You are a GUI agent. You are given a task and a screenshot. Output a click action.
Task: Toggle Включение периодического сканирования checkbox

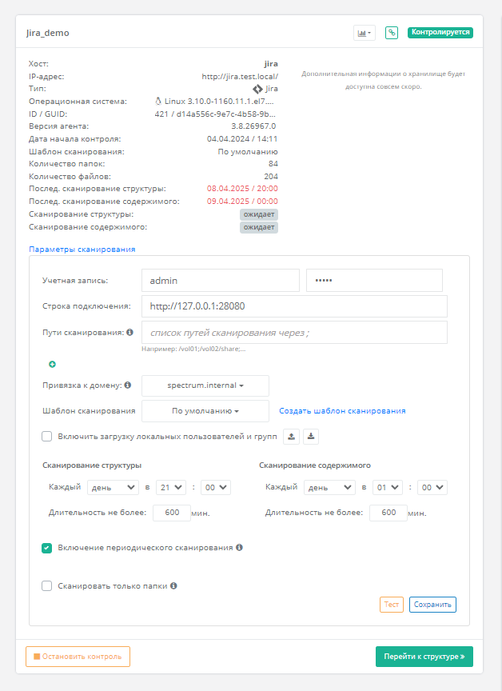[x=46, y=548]
